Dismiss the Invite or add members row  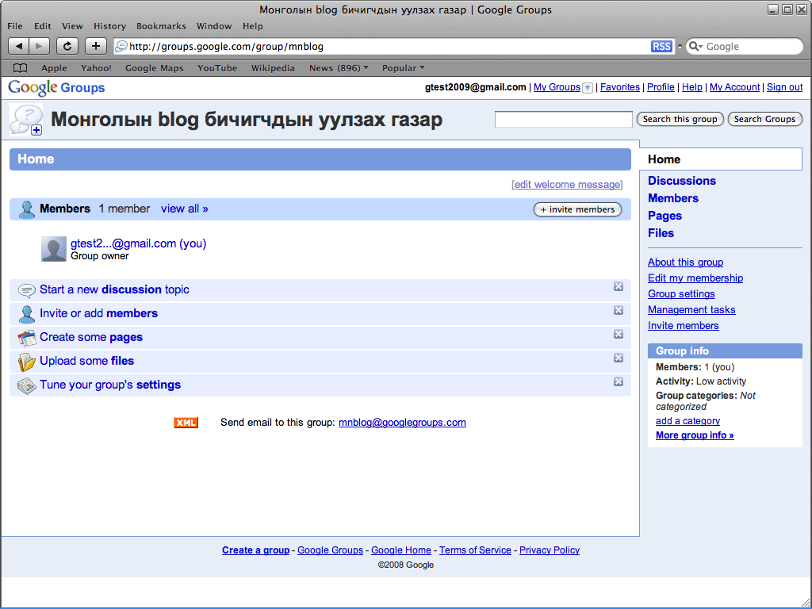pyautogui.click(x=619, y=310)
